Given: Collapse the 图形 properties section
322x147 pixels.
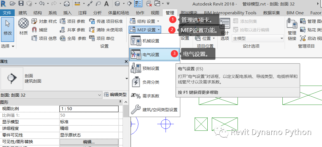Looking at the screenshot, I should 120,102.
